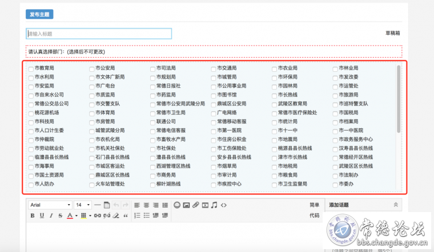Viewport: 434px width, 252px height.
Task: Check the 市烟草局 checkbox
Action: click(x=214, y=167)
